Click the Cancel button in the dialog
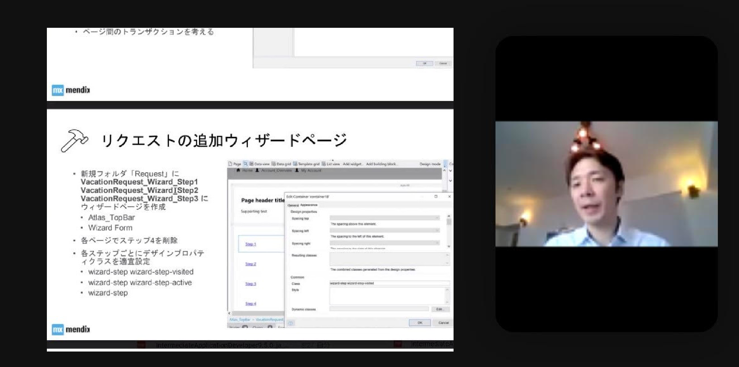739x367 pixels. pyautogui.click(x=443, y=323)
